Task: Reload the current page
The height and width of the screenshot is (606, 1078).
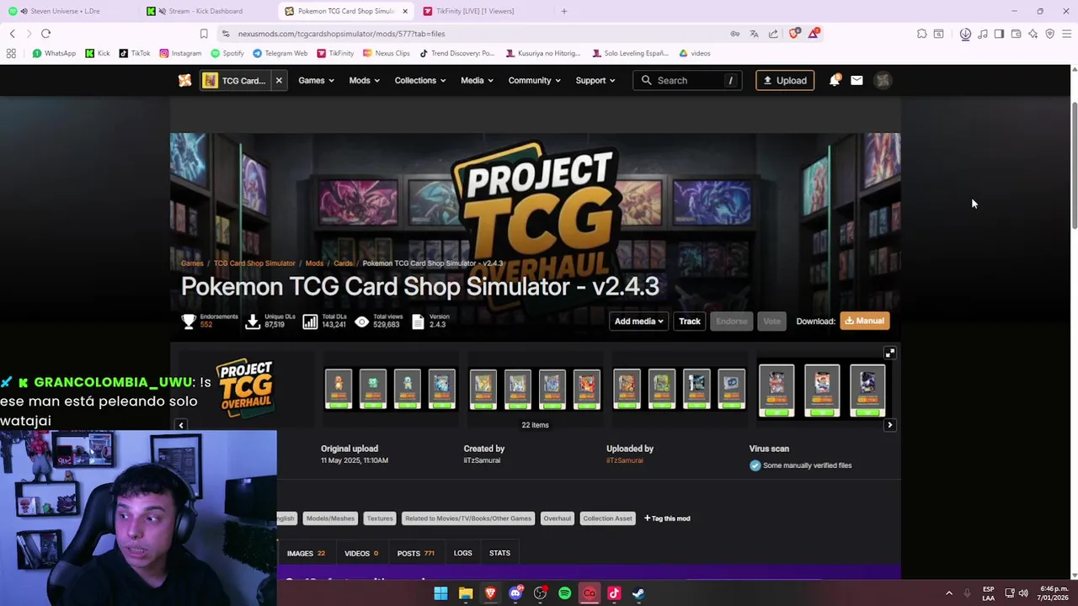Action: coord(45,34)
